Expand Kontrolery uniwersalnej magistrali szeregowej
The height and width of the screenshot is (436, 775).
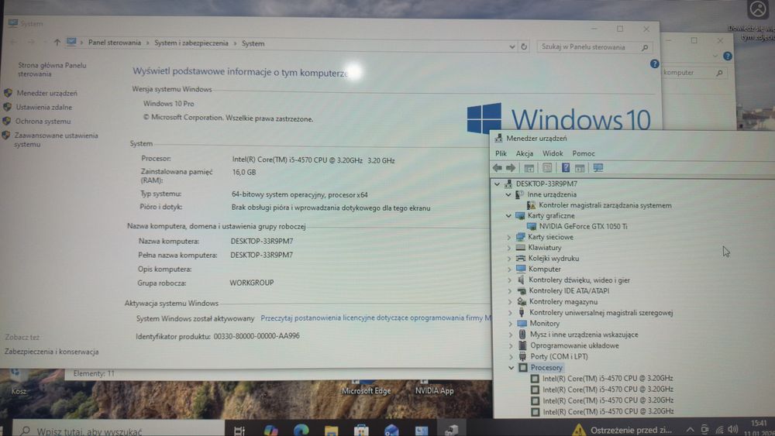point(510,313)
